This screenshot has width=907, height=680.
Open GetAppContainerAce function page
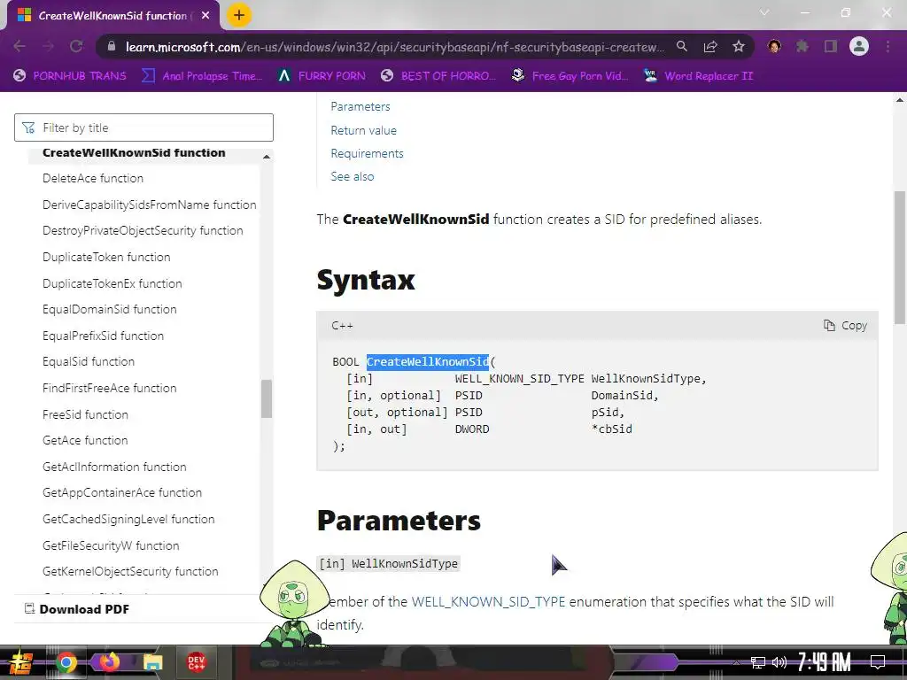(x=122, y=492)
